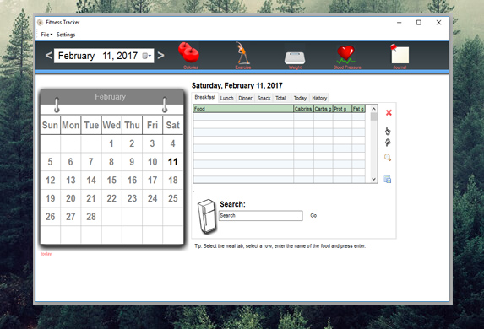Viewport: 484px width, 329px height.
Task: Switch to the History tab
Action: pyautogui.click(x=319, y=98)
